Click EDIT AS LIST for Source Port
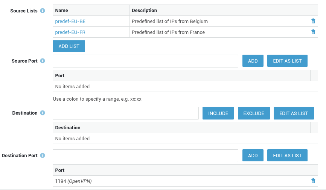 [287, 61]
